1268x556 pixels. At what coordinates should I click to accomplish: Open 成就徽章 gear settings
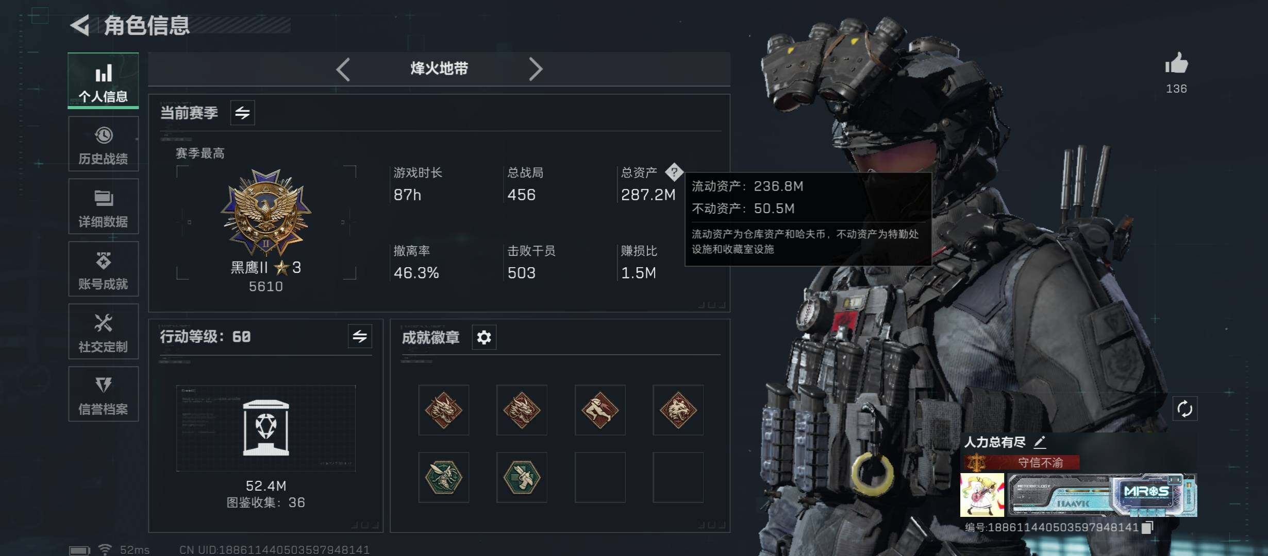[484, 337]
